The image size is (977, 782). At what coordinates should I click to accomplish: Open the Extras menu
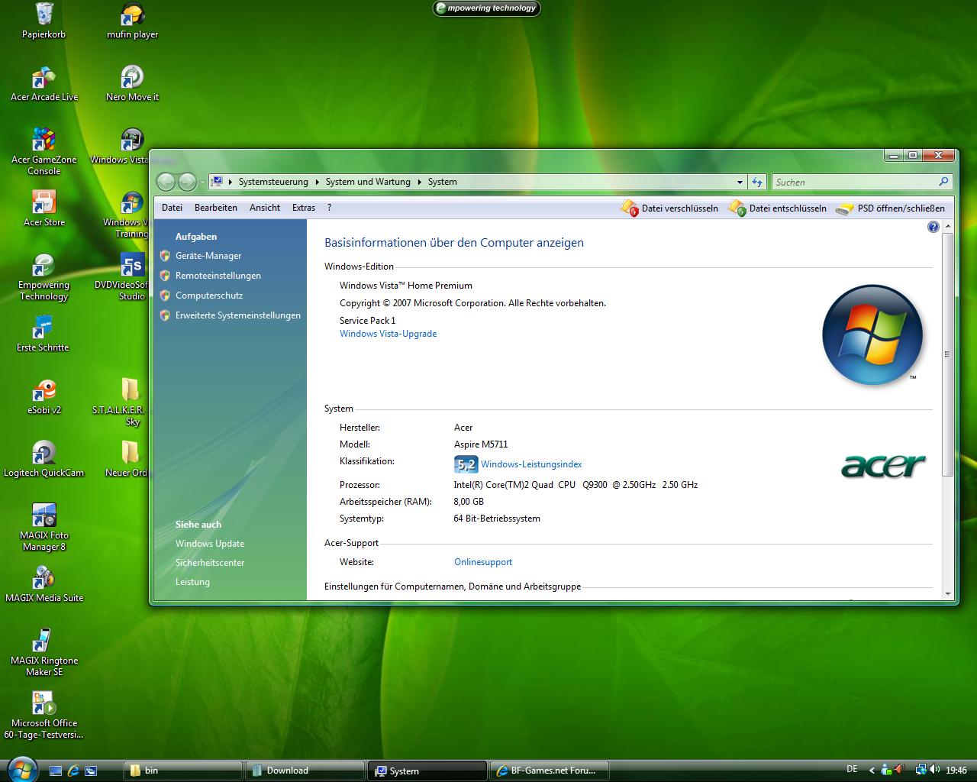304,208
